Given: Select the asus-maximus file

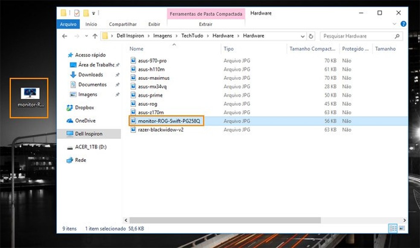Looking at the screenshot, I should (154, 78).
